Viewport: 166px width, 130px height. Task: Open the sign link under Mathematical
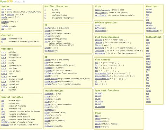148,43
